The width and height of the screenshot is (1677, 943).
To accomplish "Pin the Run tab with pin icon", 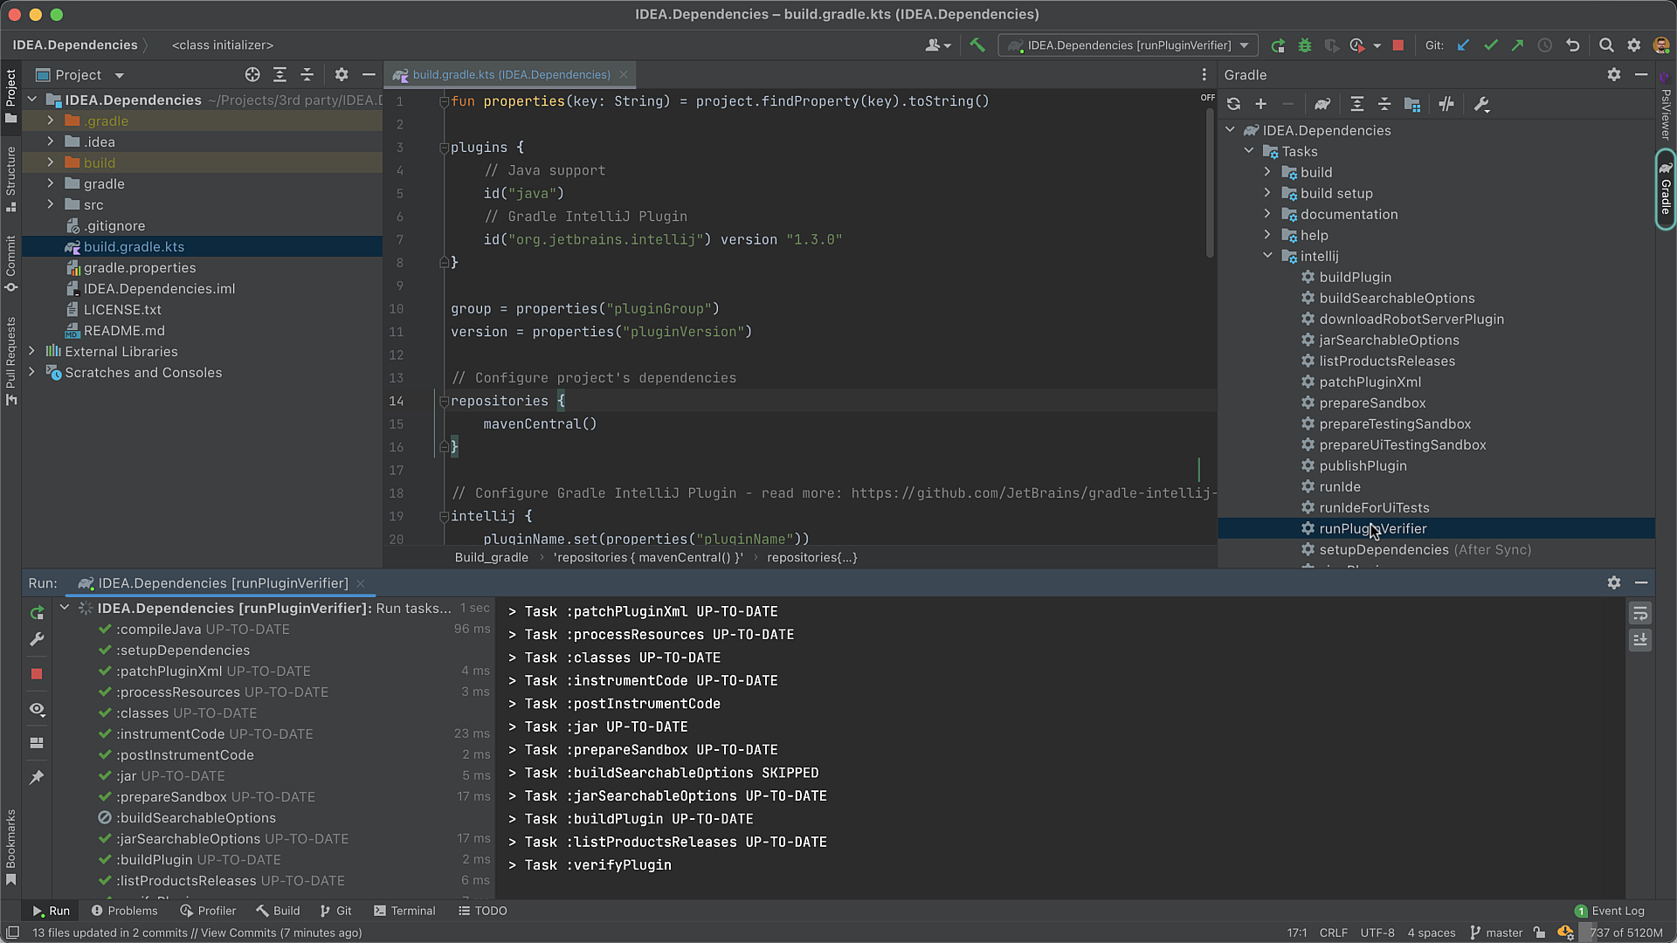I will tap(37, 777).
